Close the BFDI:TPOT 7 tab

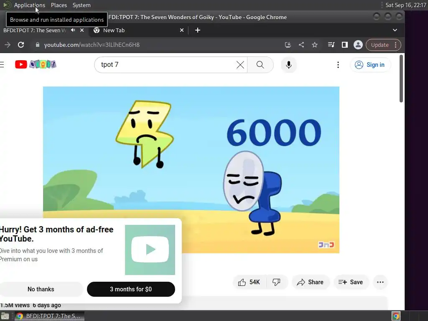(x=82, y=30)
